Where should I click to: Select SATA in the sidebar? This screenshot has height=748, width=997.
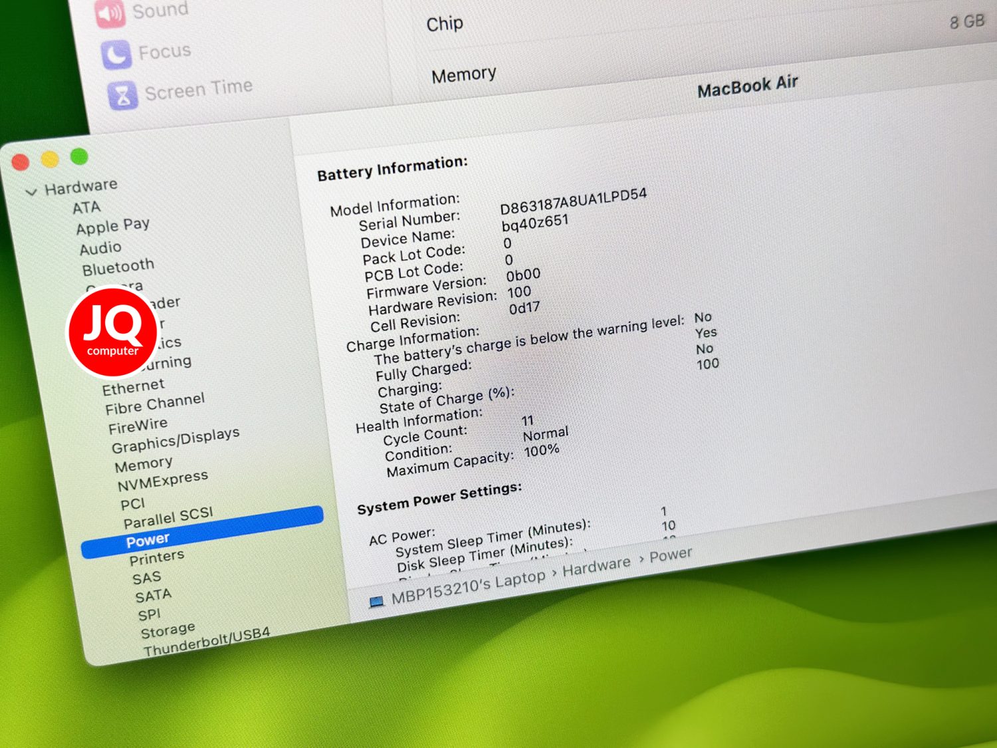tap(153, 596)
